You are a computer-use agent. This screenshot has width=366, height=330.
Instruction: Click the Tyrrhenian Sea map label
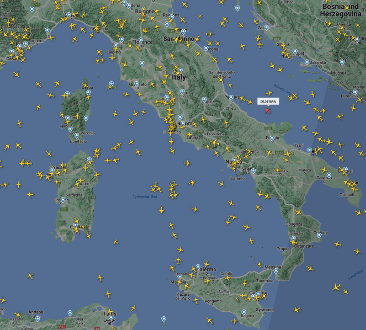(145, 197)
